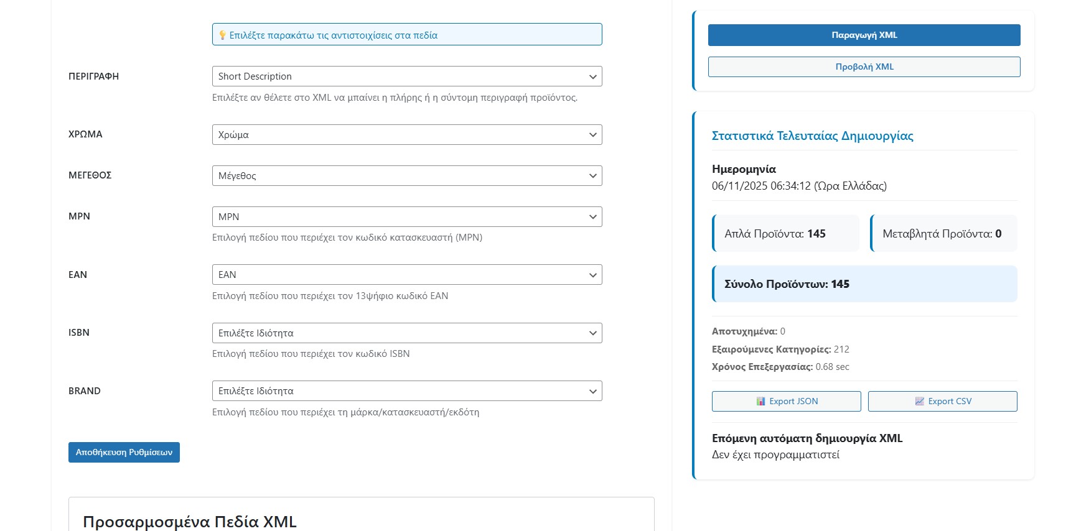This screenshot has height=531, width=1071.
Task: Expand the ΧΡΩΜΑ dropdown
Action: [406, 135]
